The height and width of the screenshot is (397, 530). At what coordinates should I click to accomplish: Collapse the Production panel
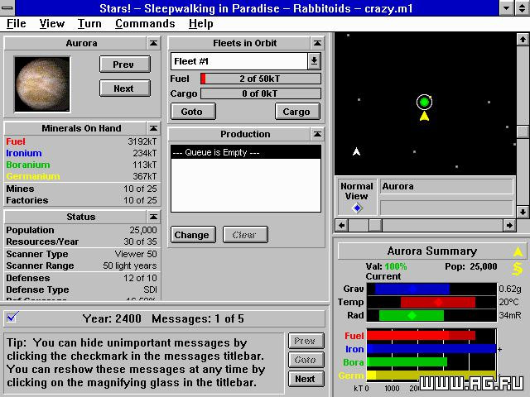(317, 134)
